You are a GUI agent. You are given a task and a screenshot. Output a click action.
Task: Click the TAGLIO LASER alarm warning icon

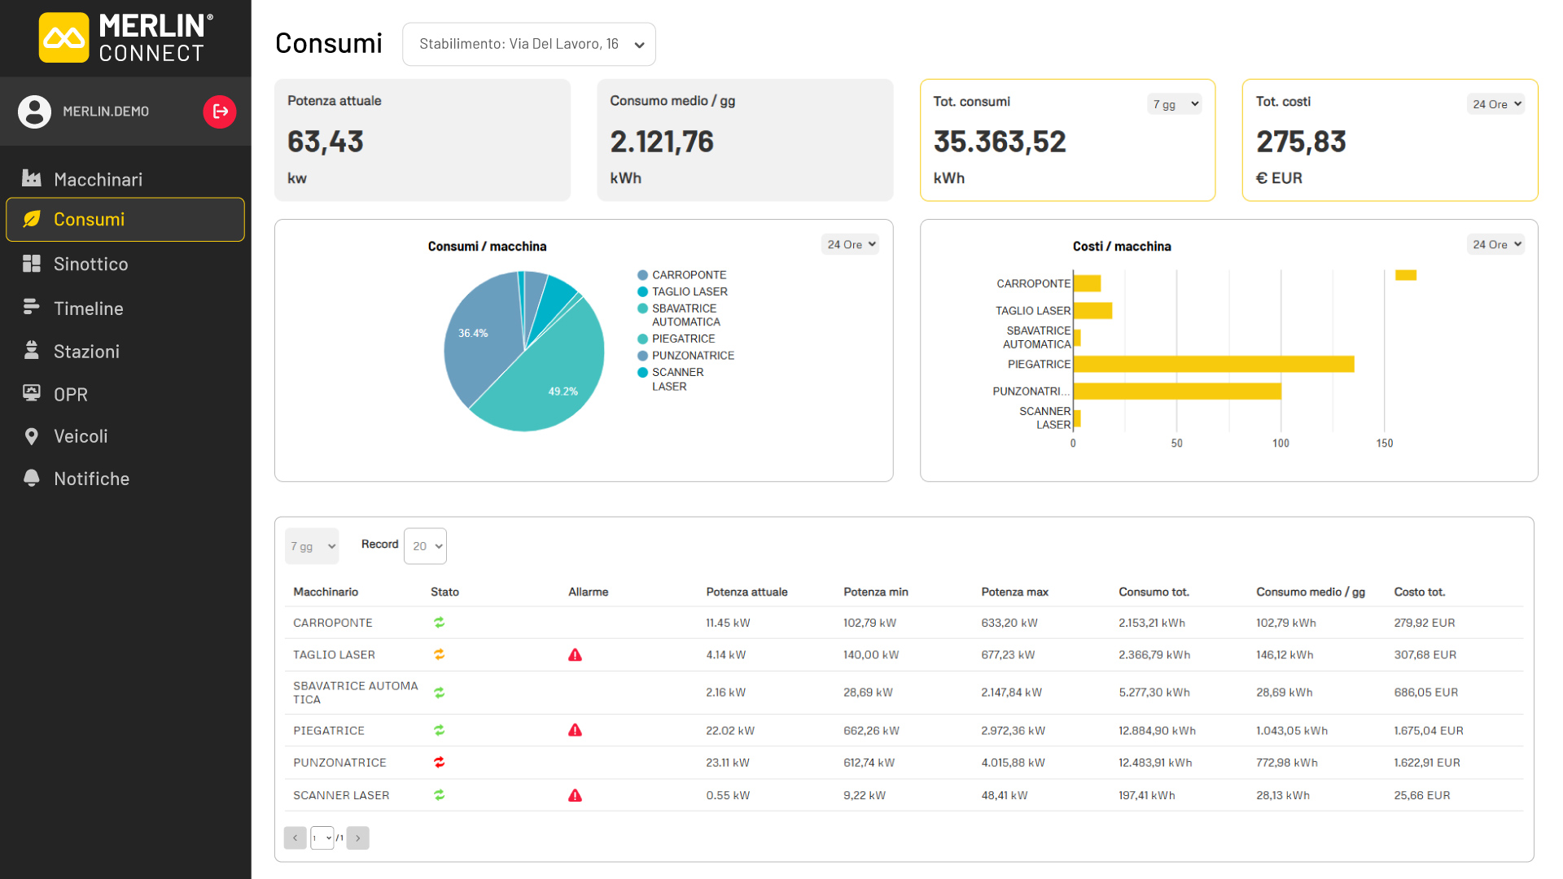tap(575, 655)
